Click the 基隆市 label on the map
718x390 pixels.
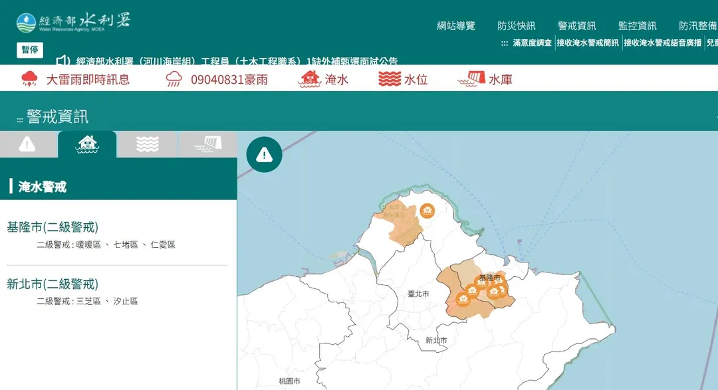pyautogui.click(x=489, y=278)
